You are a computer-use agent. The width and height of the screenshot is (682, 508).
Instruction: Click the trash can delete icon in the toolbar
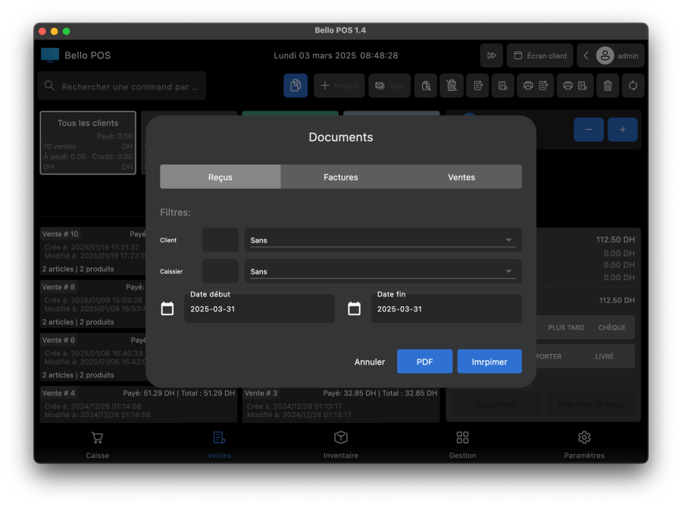click(x=607, y=86)
